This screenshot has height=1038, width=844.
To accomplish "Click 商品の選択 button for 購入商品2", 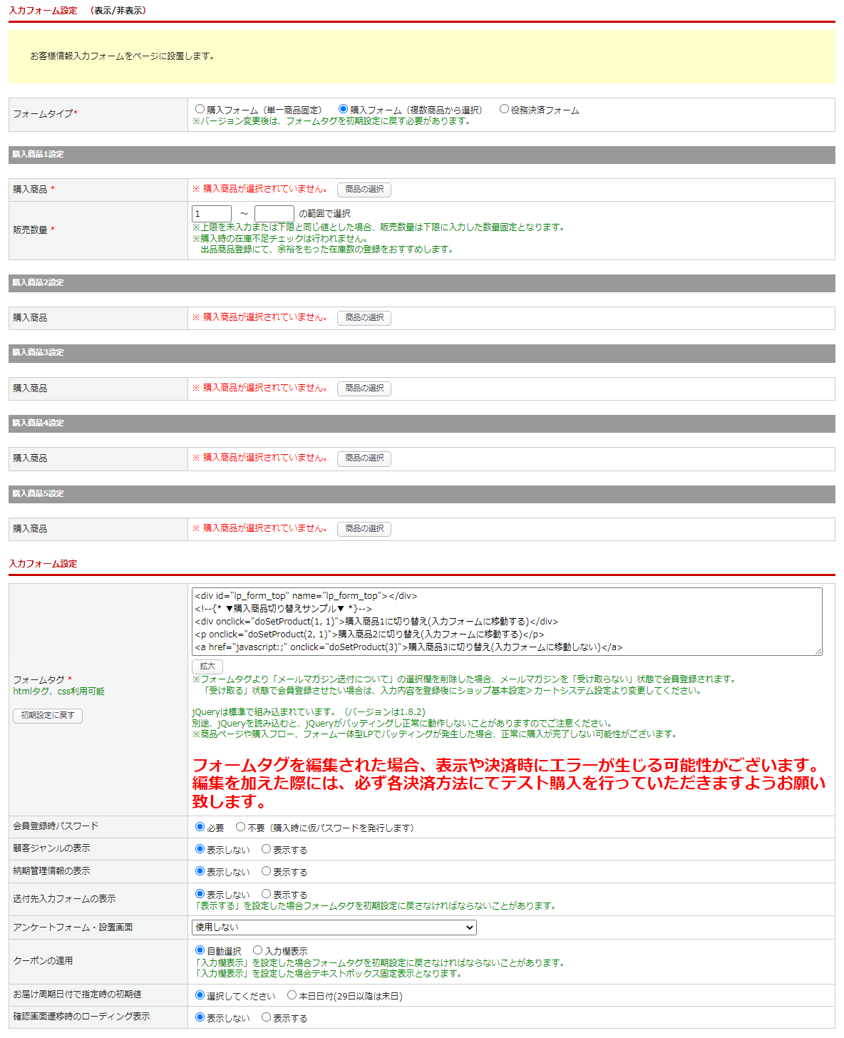I will point(364,318).
